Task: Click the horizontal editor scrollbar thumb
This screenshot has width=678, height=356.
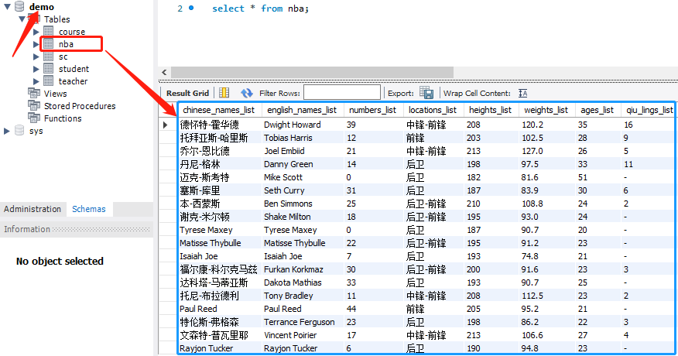Action: [312, 72]
